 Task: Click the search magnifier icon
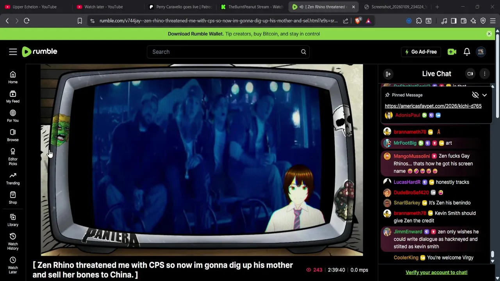(x=304, y=52)
